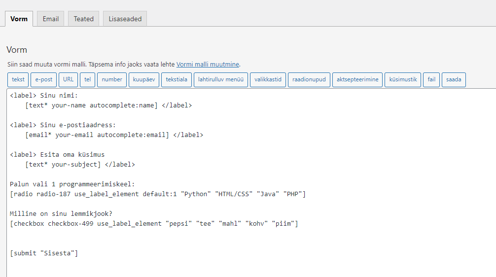Click the URL tag button
Viewport: 496px width, 277px height.
click(x=68, y=79)
